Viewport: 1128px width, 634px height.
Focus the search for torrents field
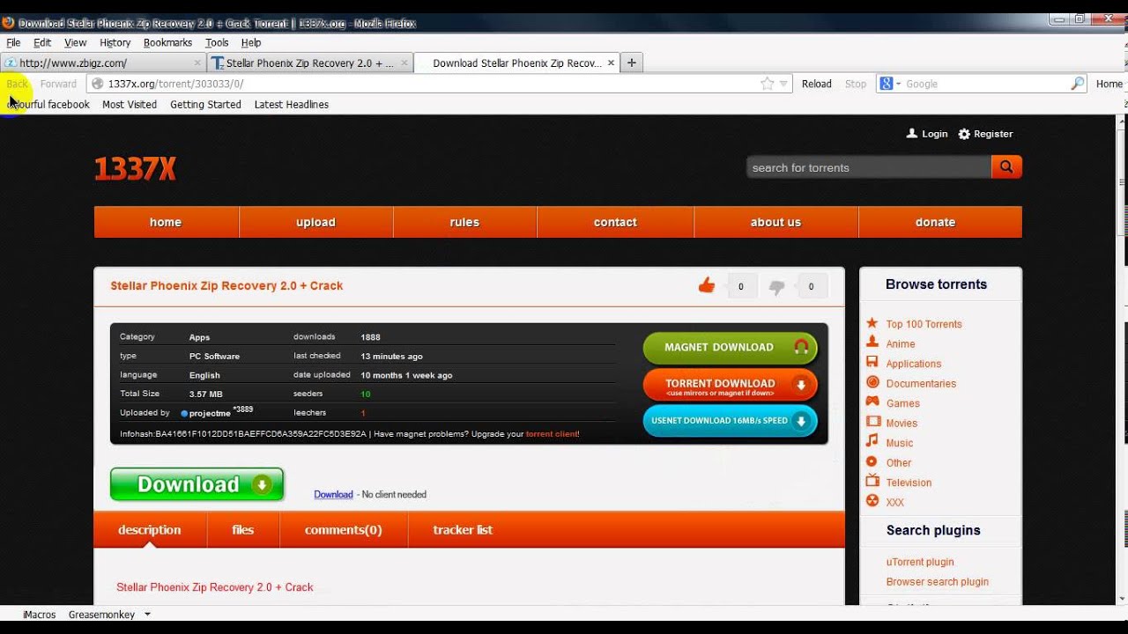pyautogui.click(x=869, y=167)
